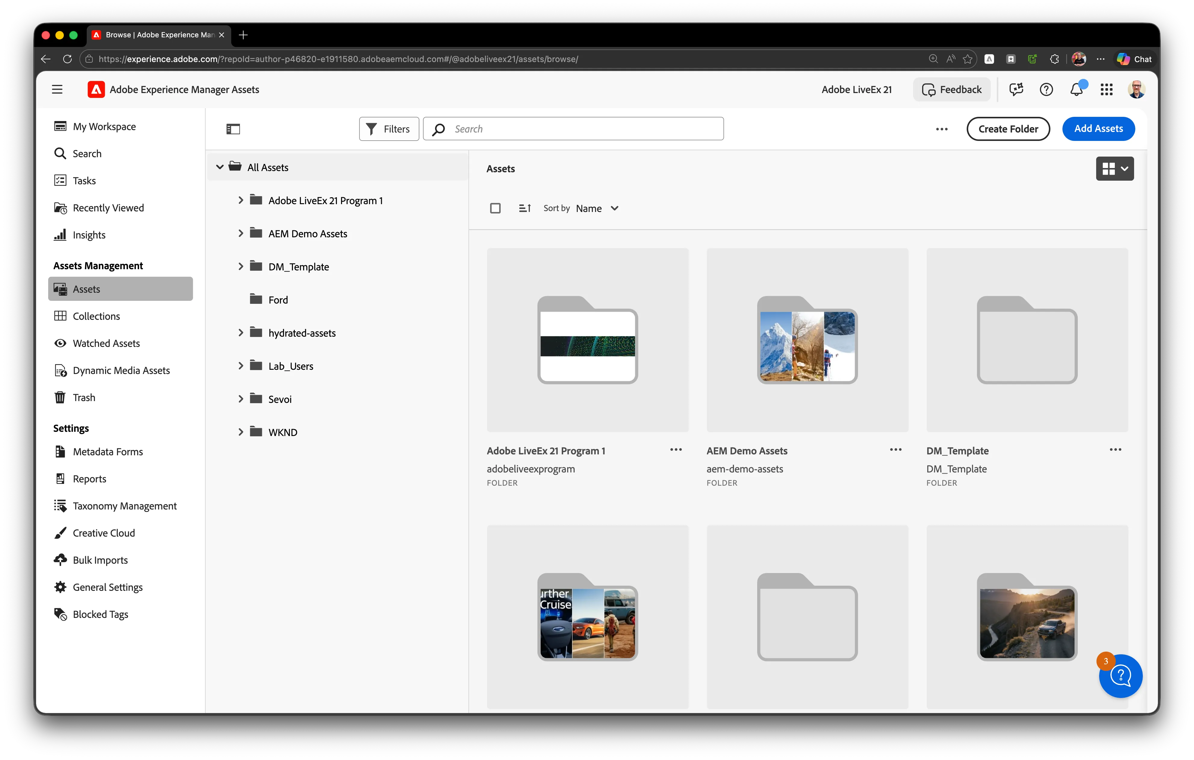The height and width of the screenshot is (760, 1194).
Task: Open Dynamic Media Assets
Action: (120, 370)
